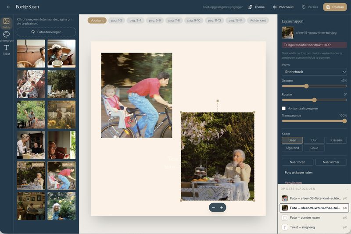Image resolution: width=351 pixels, height=234 pixels.
Task: Pick thumbnail of child reading a book
Action: tap(61, 53)
